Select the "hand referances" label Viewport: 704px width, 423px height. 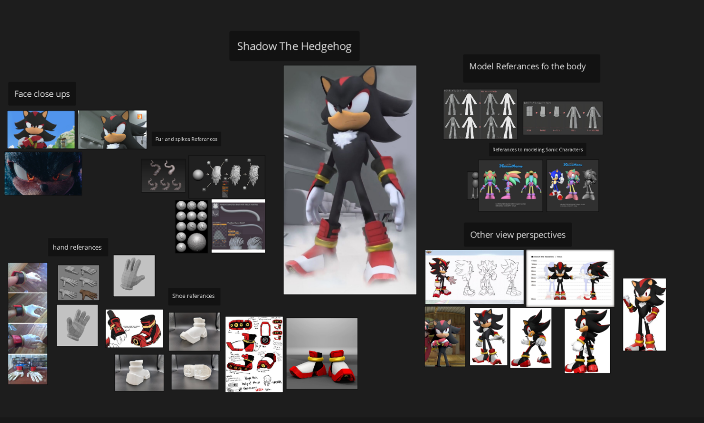77,247
